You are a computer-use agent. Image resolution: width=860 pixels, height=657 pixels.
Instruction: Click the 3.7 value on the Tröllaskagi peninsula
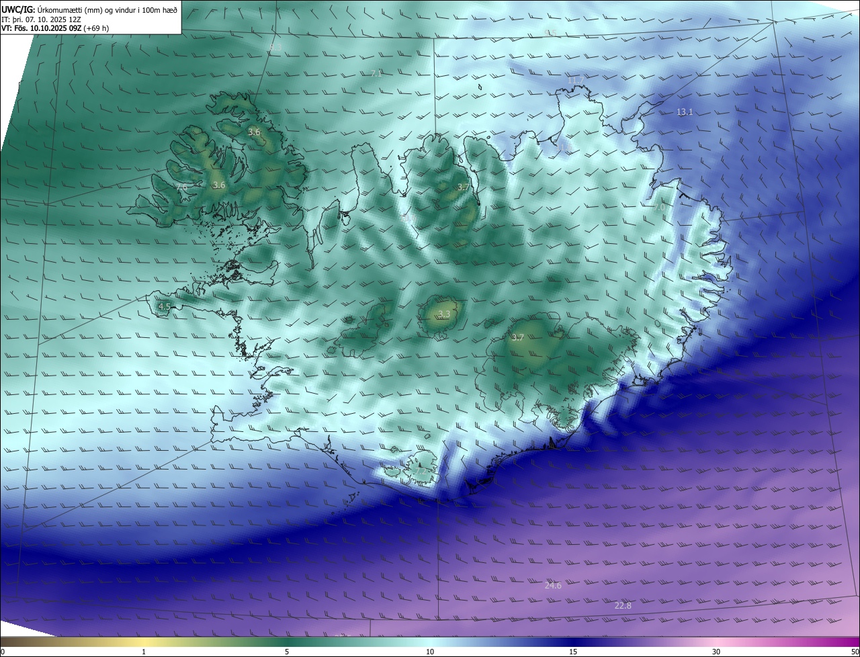pyautogui.click(x=464, y=187)
